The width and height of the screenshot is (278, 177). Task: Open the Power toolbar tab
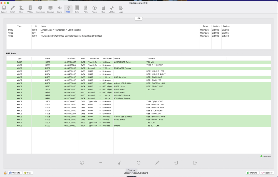pos(94,9)
